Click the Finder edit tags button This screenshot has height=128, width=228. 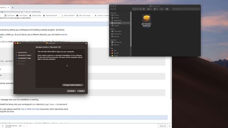coord(167,9)
